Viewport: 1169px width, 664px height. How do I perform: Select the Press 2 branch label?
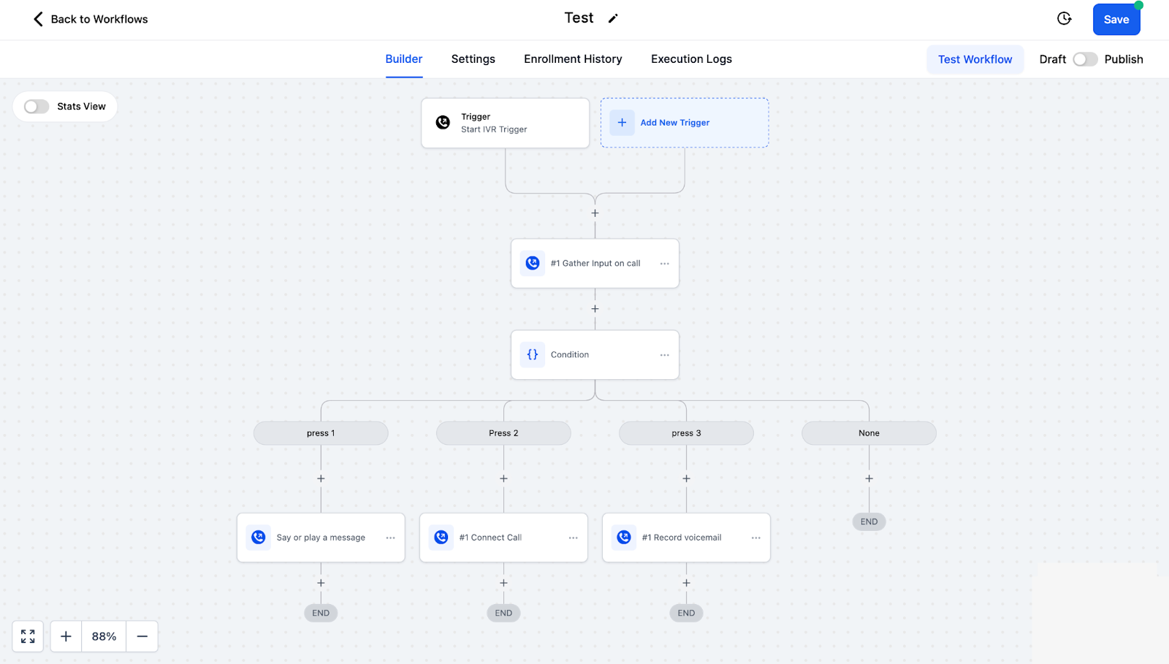coord(503,433)
